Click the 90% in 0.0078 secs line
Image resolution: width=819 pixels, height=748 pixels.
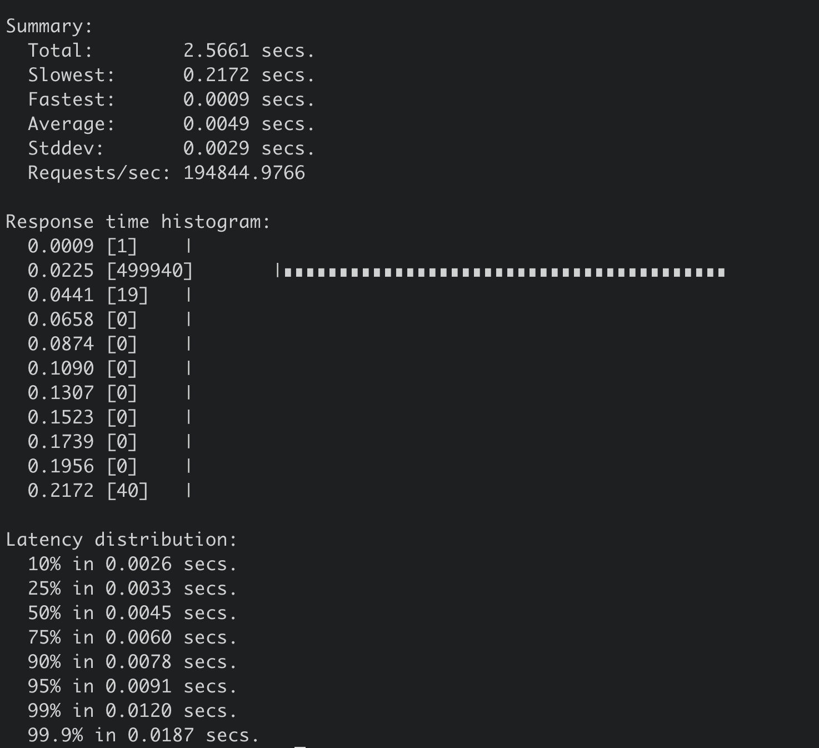click(x=132, y=662)
